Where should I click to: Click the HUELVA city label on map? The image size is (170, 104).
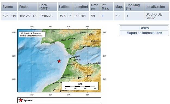pyautogui.click(x=63, y=40)
